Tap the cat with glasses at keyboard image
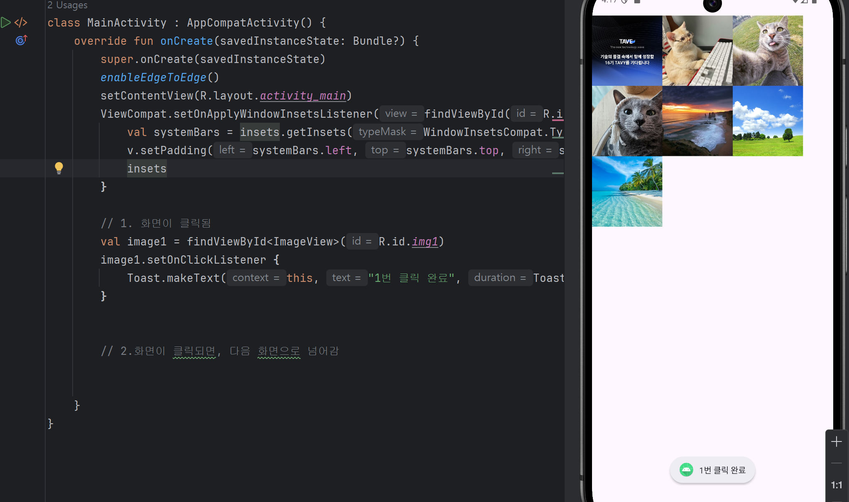Image resolution: width=849 pixels, height=502 pixels. 697,51
